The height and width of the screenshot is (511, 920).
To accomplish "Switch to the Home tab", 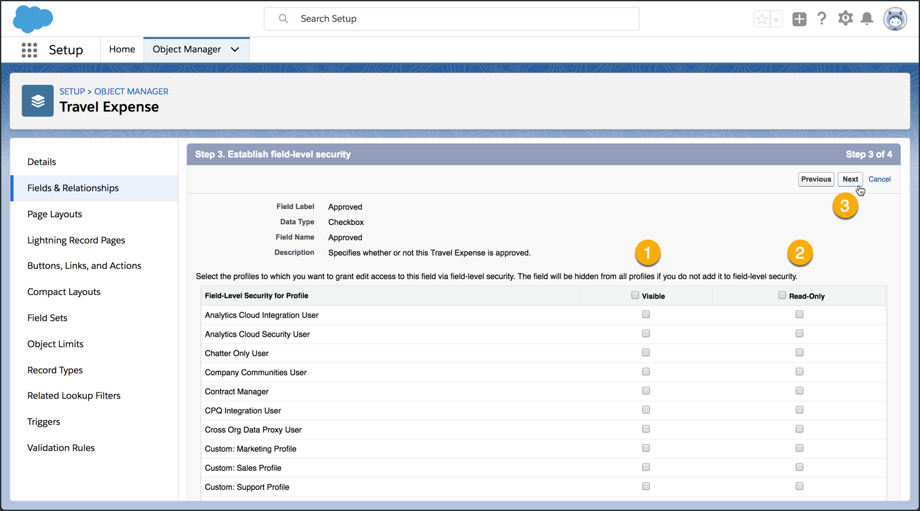I will [x=122, y=49].
